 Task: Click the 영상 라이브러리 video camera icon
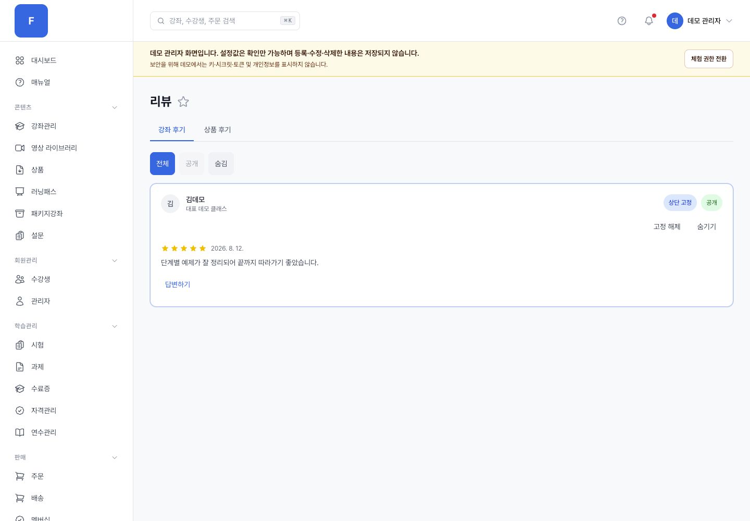point(20,148)
